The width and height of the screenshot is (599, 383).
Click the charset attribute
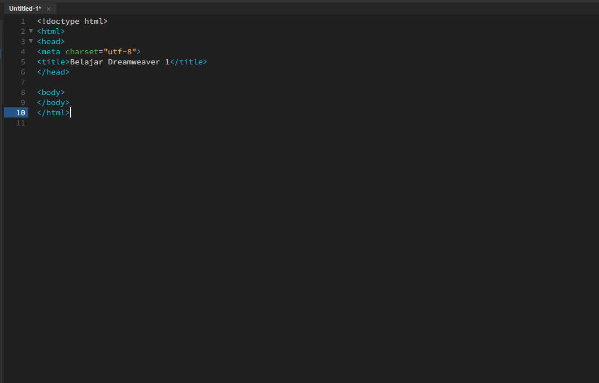pos(82,52)
